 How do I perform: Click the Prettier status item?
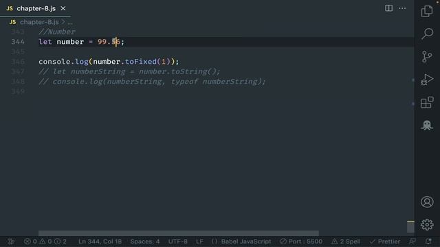tap(384, 242)
